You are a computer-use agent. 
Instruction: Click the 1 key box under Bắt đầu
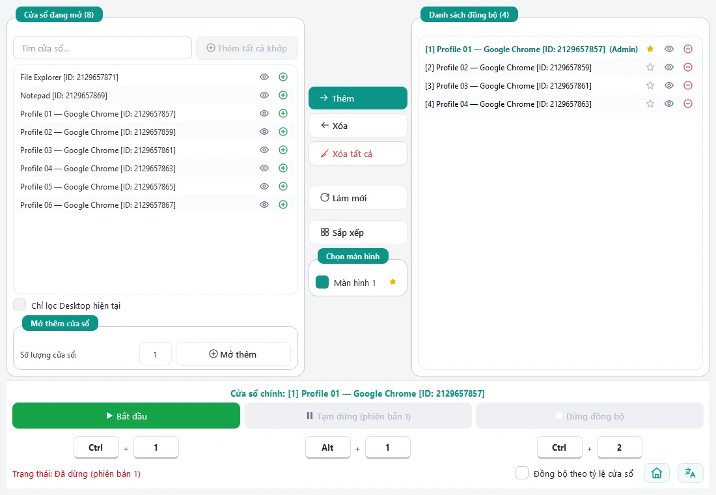click(156, 447)
